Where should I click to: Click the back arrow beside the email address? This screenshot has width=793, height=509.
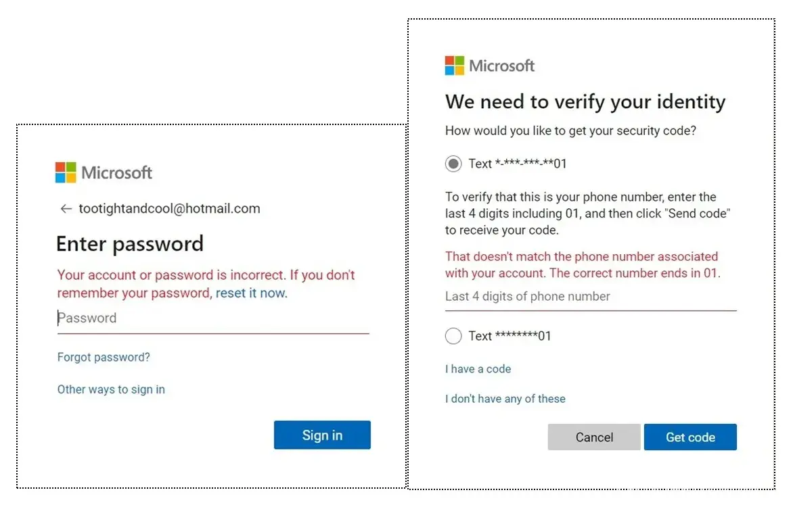pyautogui.click(x=66, y=209)
